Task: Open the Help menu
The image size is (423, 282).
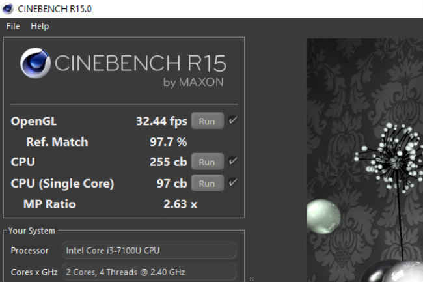Action: (40, 26)
